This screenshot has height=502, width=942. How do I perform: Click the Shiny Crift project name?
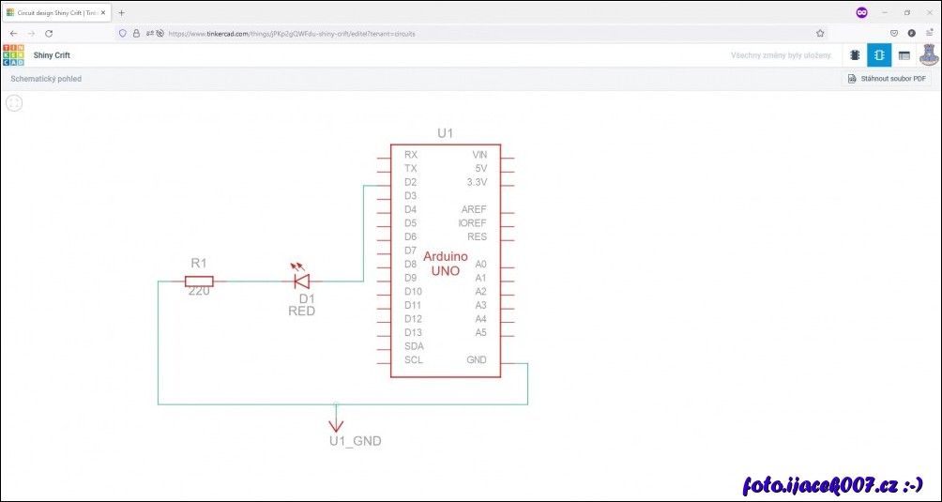(52, 55)
